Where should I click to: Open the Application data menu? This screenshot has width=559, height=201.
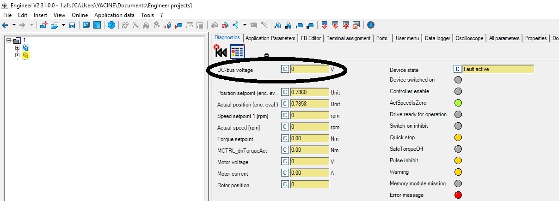click(114, 15)
